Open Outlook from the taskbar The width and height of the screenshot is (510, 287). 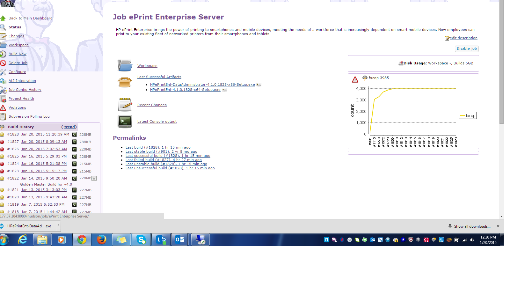pos(180,239)
